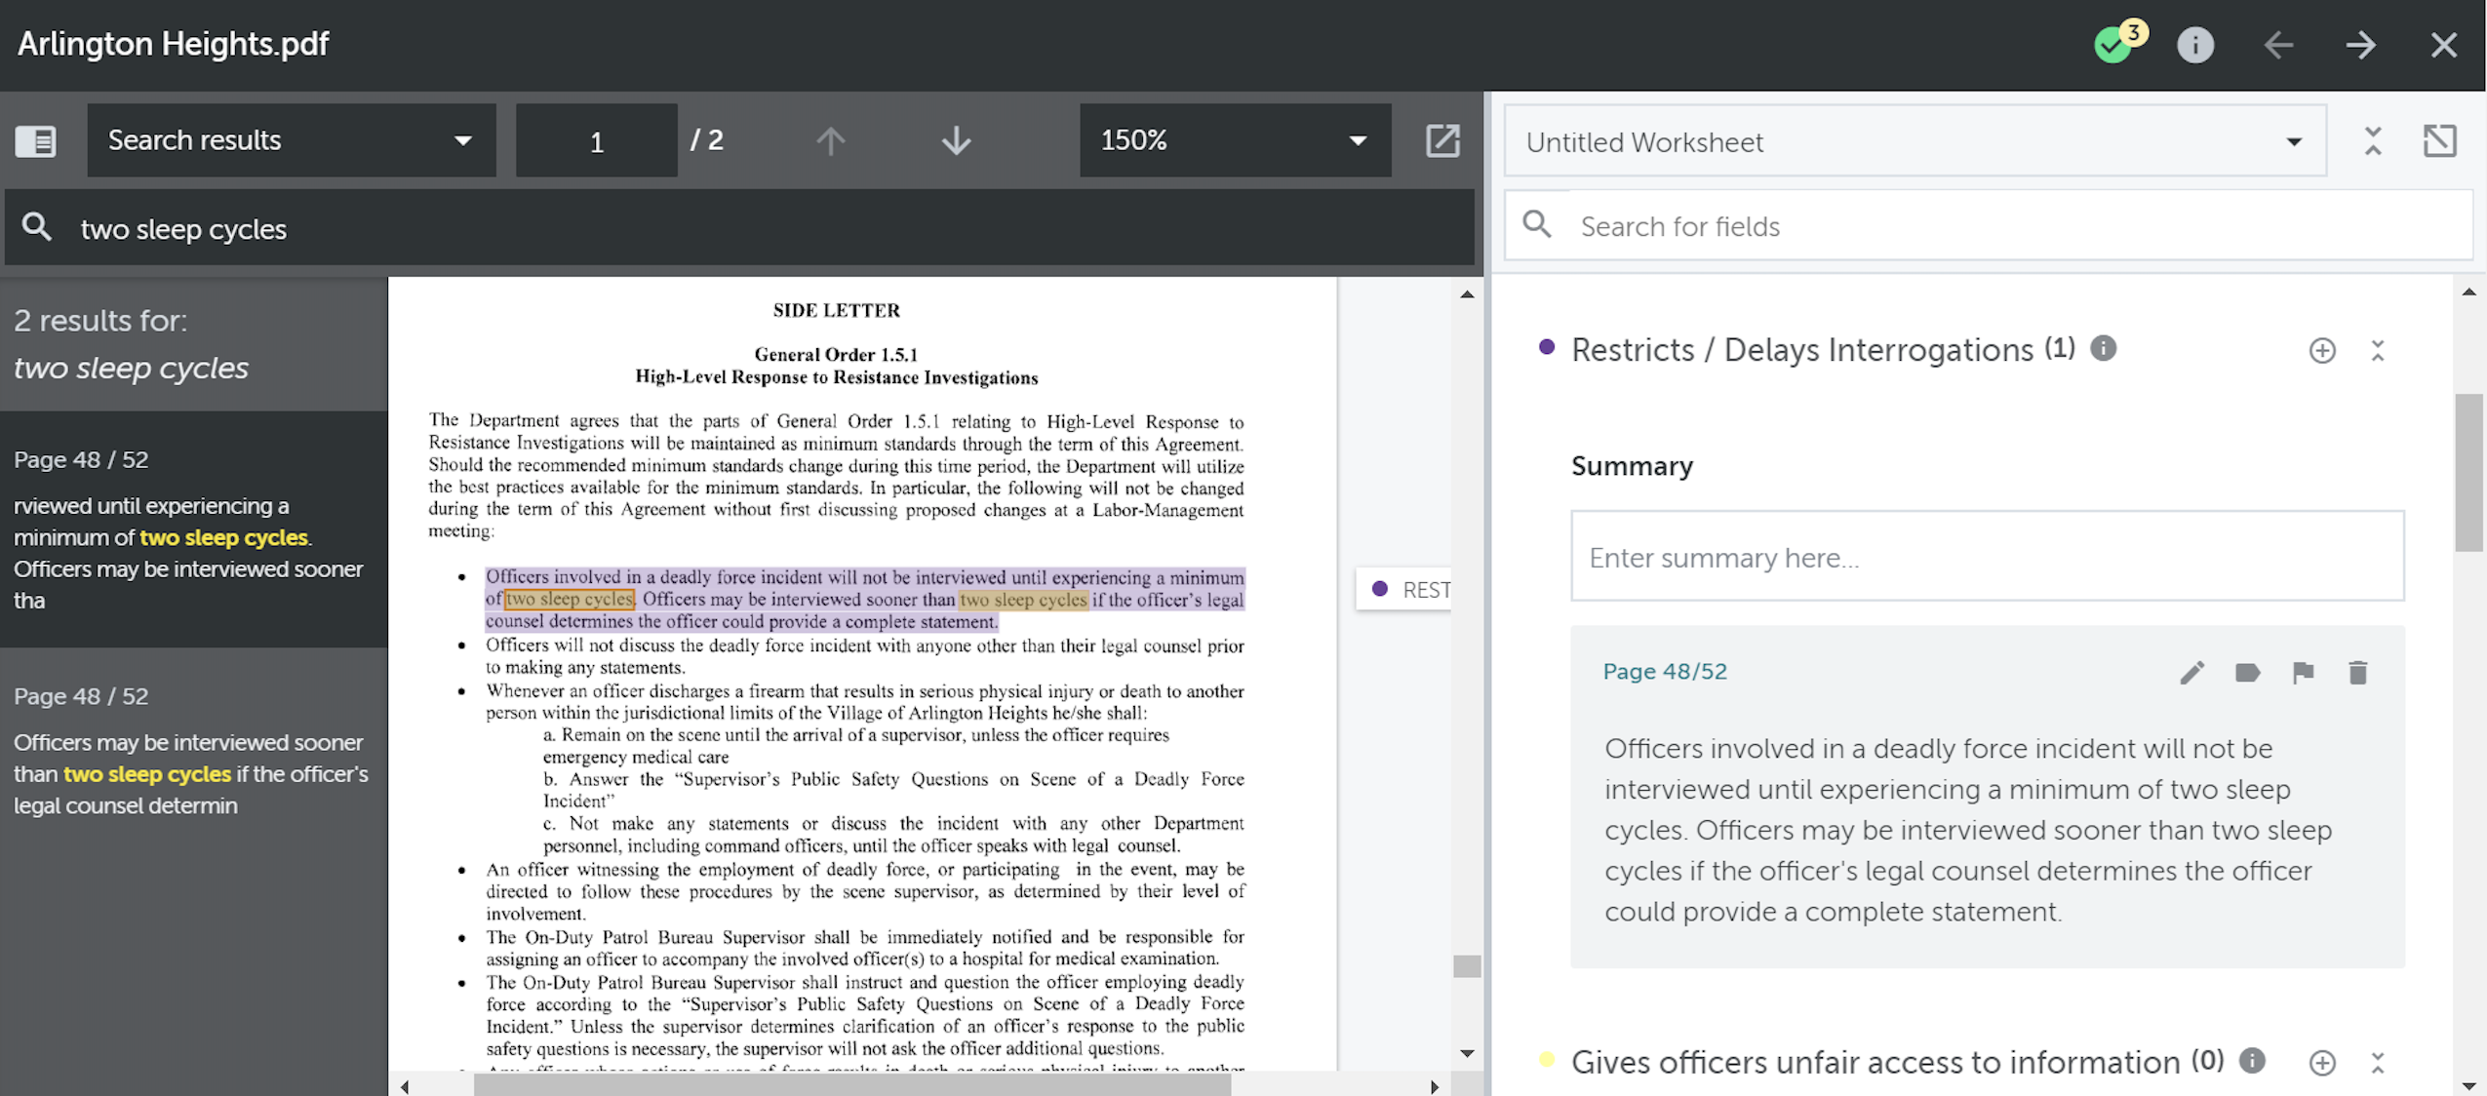Collapse all worksheet fields icon
The width and height of the screenshot is (2487, 1096).
pyautogui.click(x=2373, y=141)
